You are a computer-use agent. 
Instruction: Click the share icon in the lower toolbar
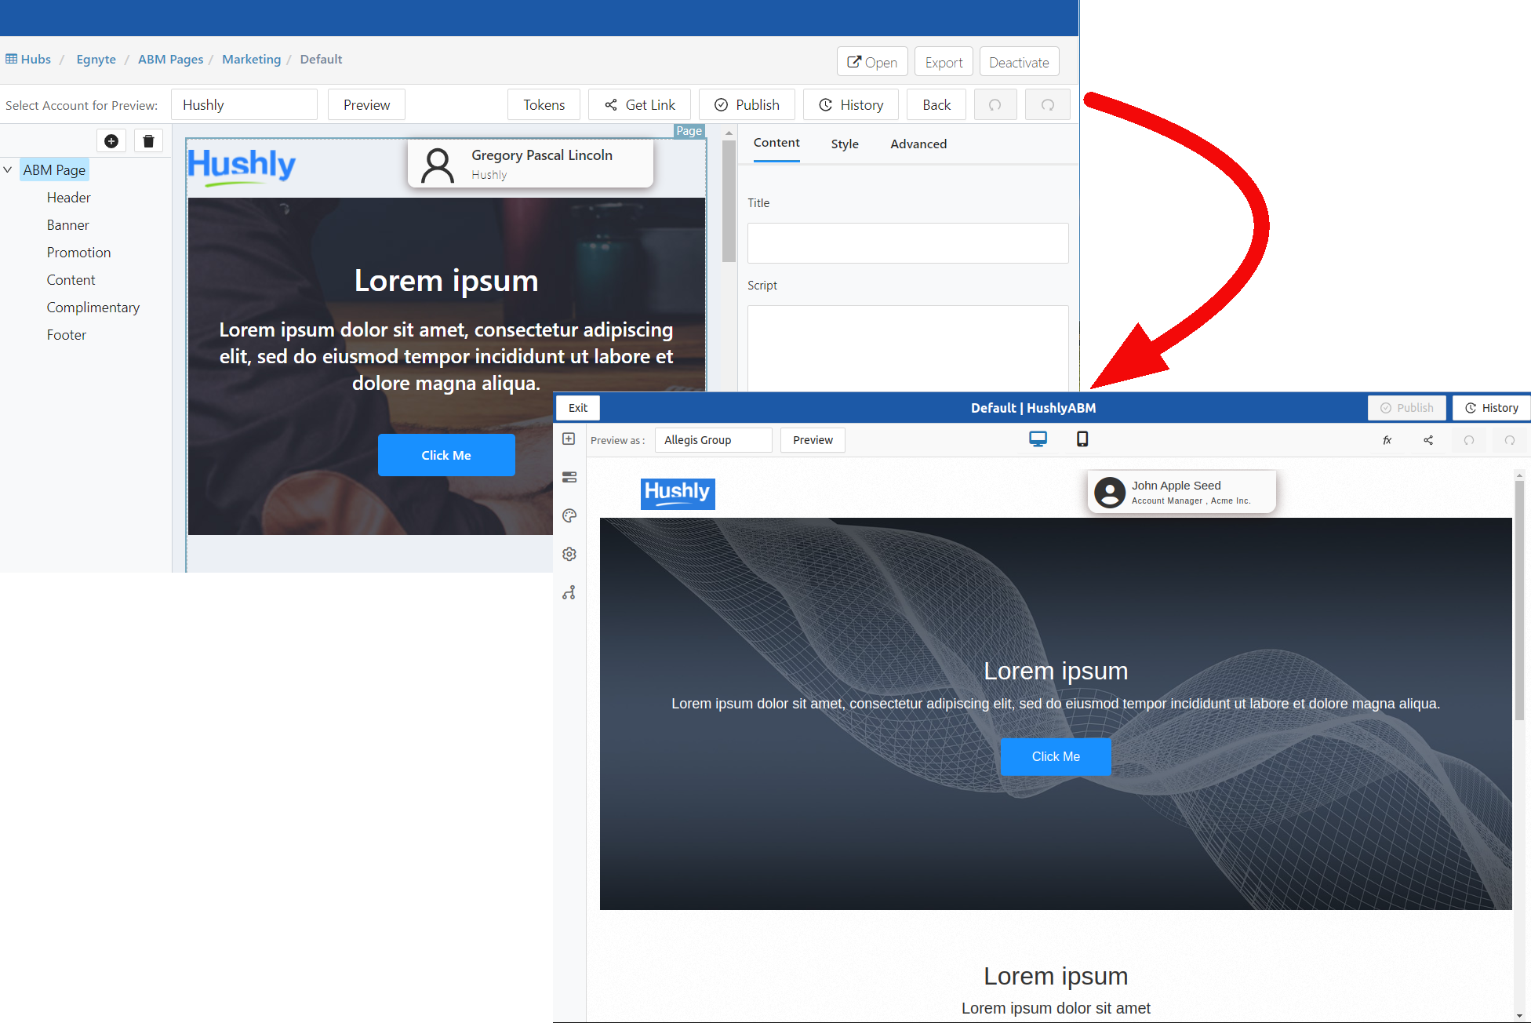1428,440
